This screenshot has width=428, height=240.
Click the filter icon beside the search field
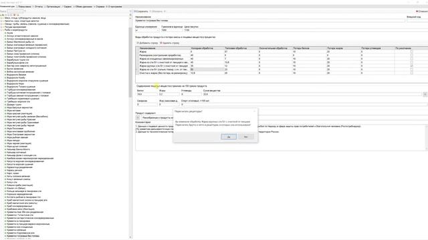click(25, 11)
